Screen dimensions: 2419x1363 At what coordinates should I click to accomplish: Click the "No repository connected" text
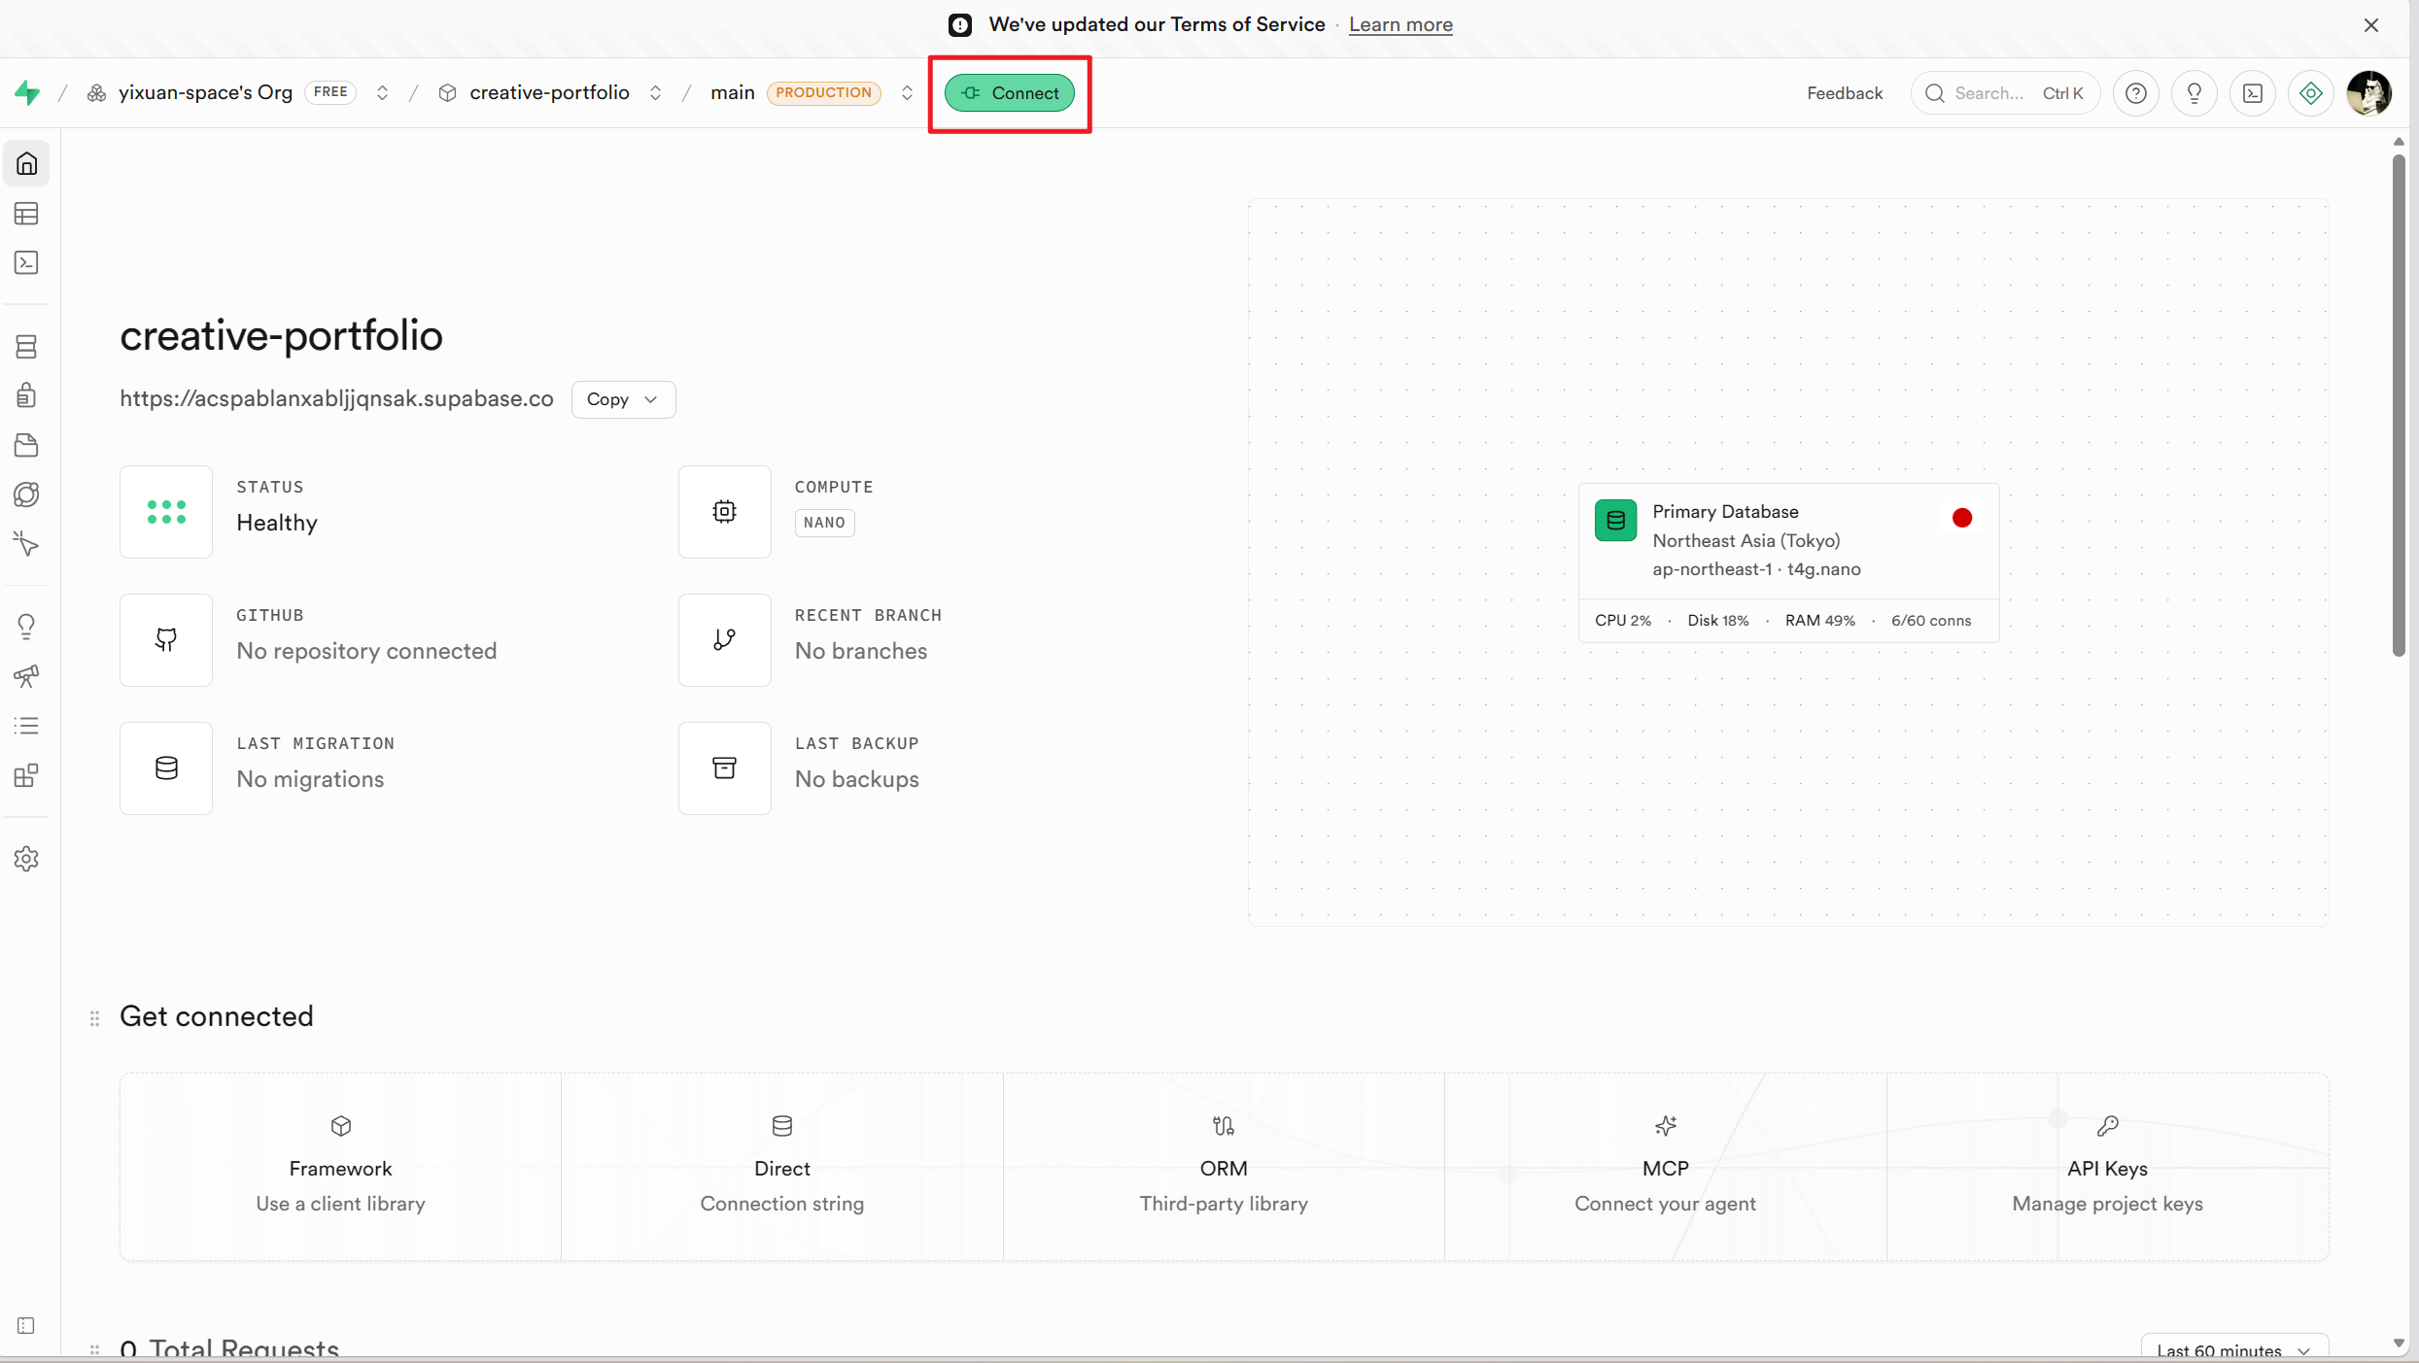point(366,651)
